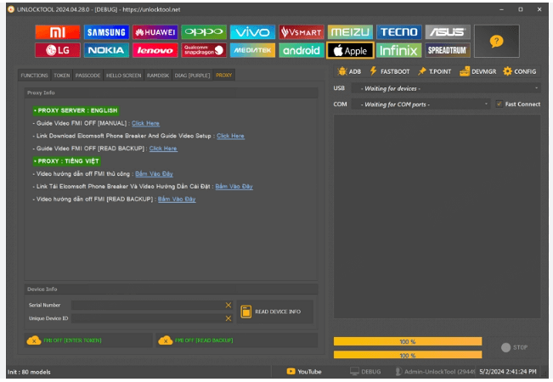The width and height of the screenshot is (553, 382).
Task: Open CONFIG settings
Action: click(520, 71)
